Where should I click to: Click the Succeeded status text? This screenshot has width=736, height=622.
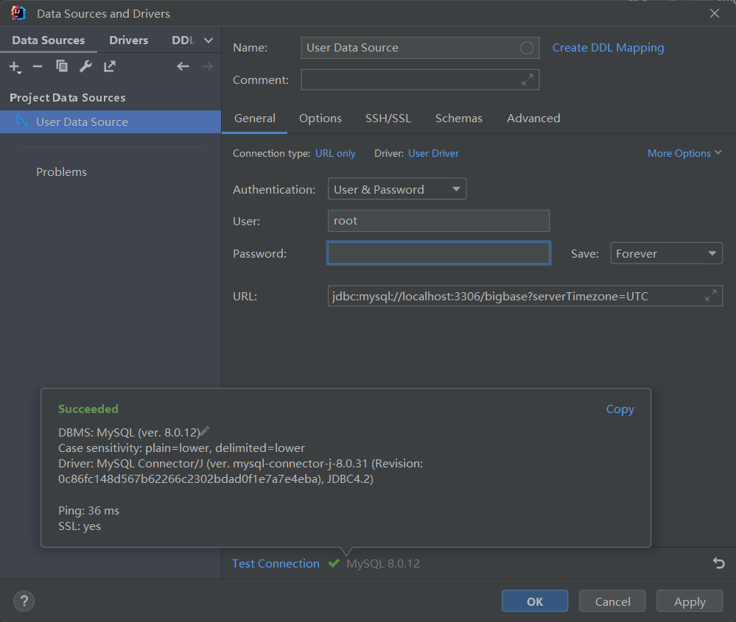(x=88, y=409)
